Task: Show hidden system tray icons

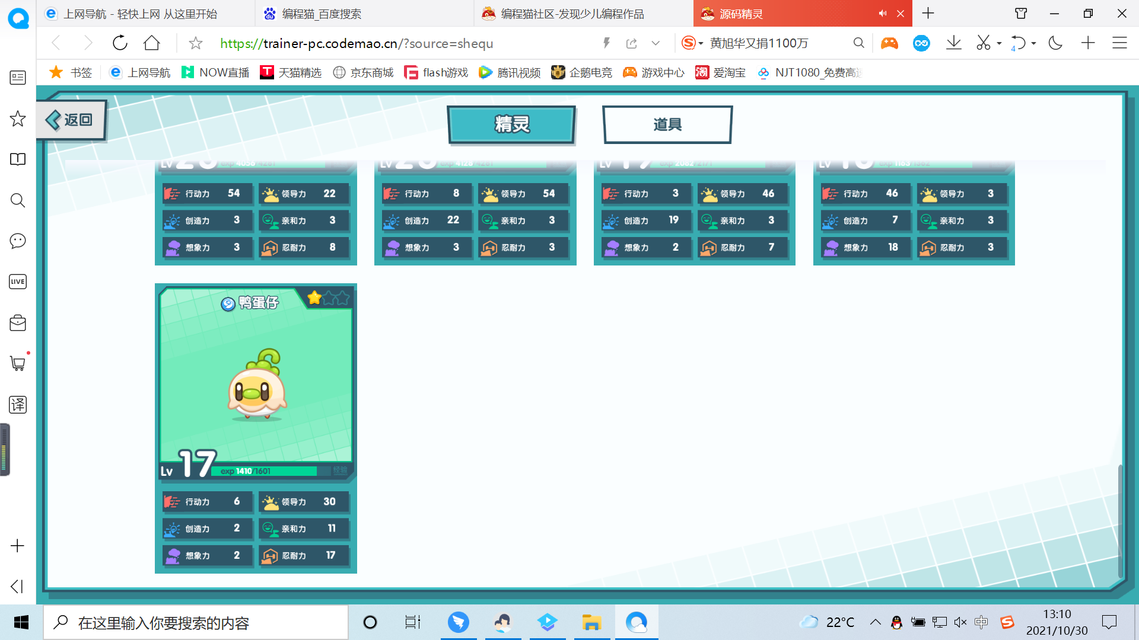Action: (x=876, y=622)
